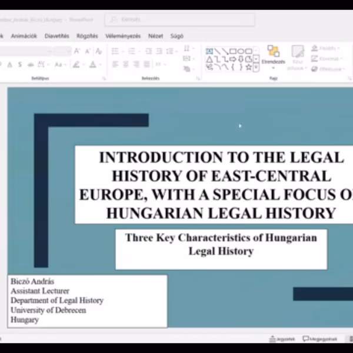Select the five-point star shape
This screenshot has width=353, height=353.
[x=248, y=67]
